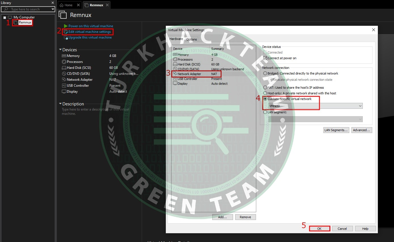The image size is (394, 242).
Task: Click Upgrade this virtual machine link
Action: point(90,37)
